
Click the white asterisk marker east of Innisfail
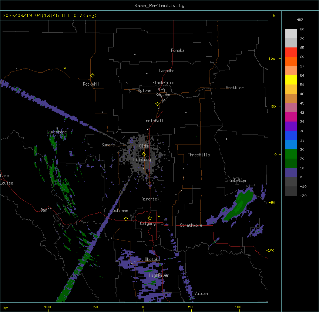coord(186,112)
